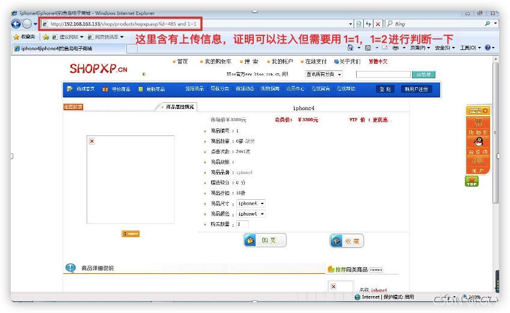Click the browser Back button
Image resolution: width=510 pixels, height=313 pixels.
[16, 23]
